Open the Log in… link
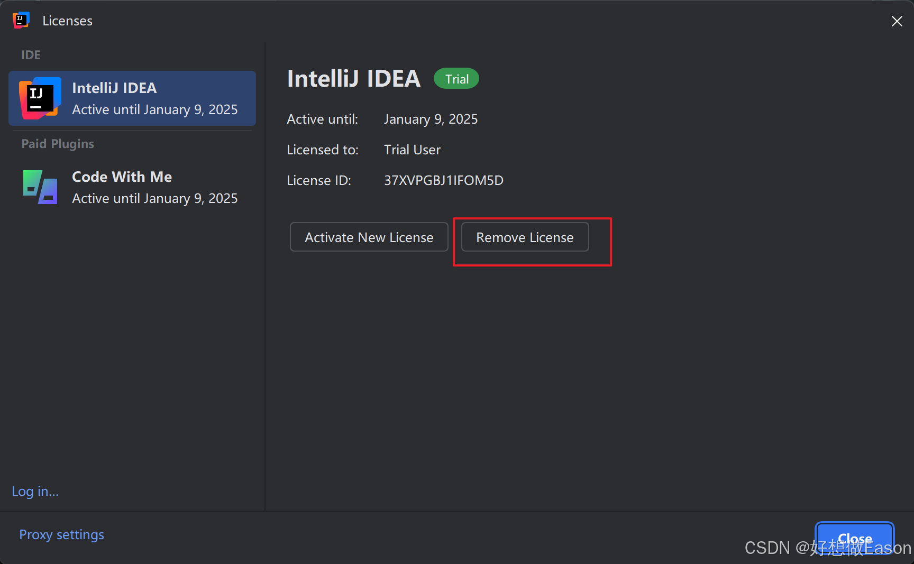This screenshot has width=914, height=564. pyautogui.click(x=35, y=491)
